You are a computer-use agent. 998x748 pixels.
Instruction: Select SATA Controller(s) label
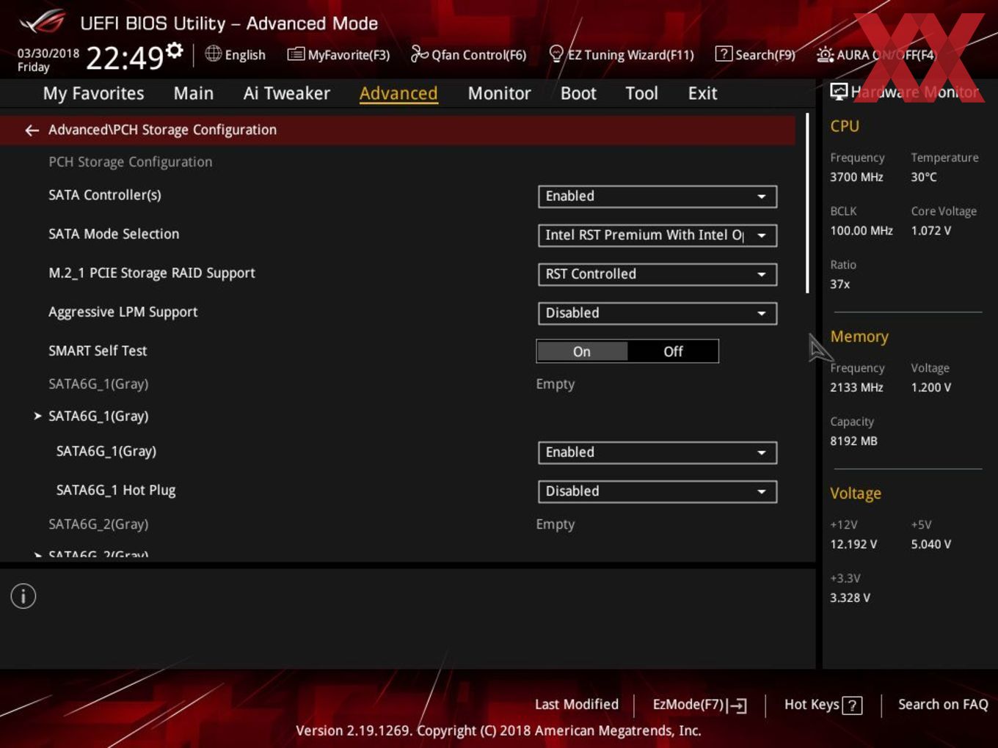coord(105,195)
